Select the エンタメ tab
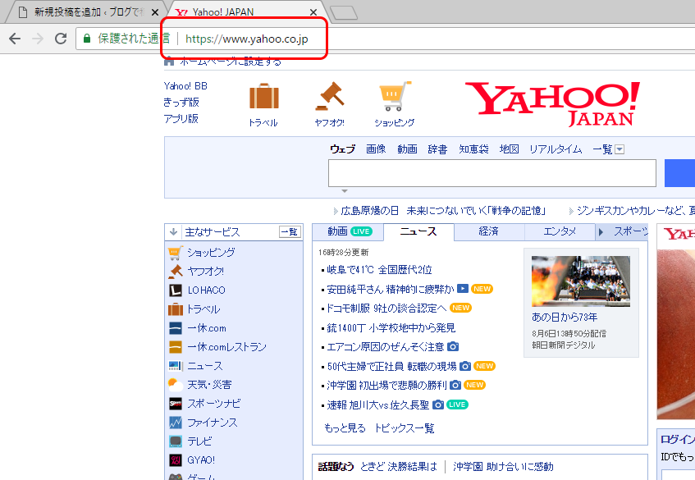Screen dimensions: 695x480 pos(560,231)
